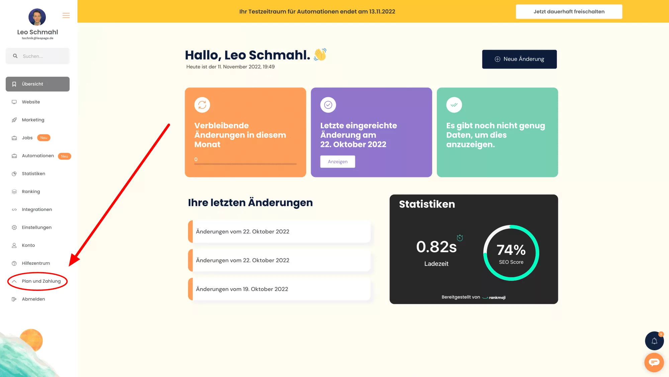Click the remaining changes progress bar

tap(245, 164)
